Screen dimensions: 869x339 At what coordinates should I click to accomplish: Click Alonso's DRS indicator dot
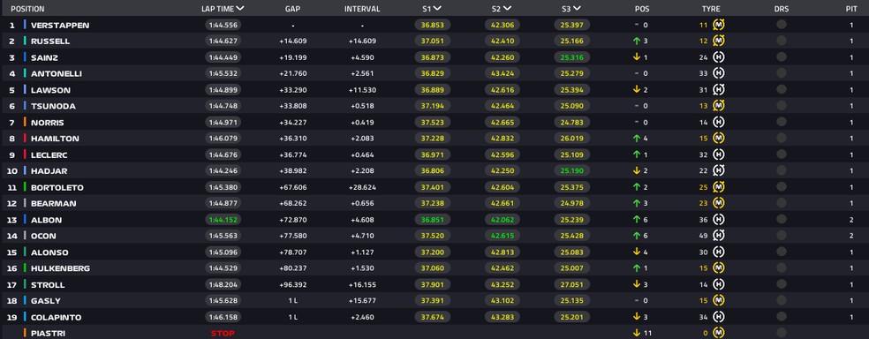pyautogui.click(x=782, y=252)
